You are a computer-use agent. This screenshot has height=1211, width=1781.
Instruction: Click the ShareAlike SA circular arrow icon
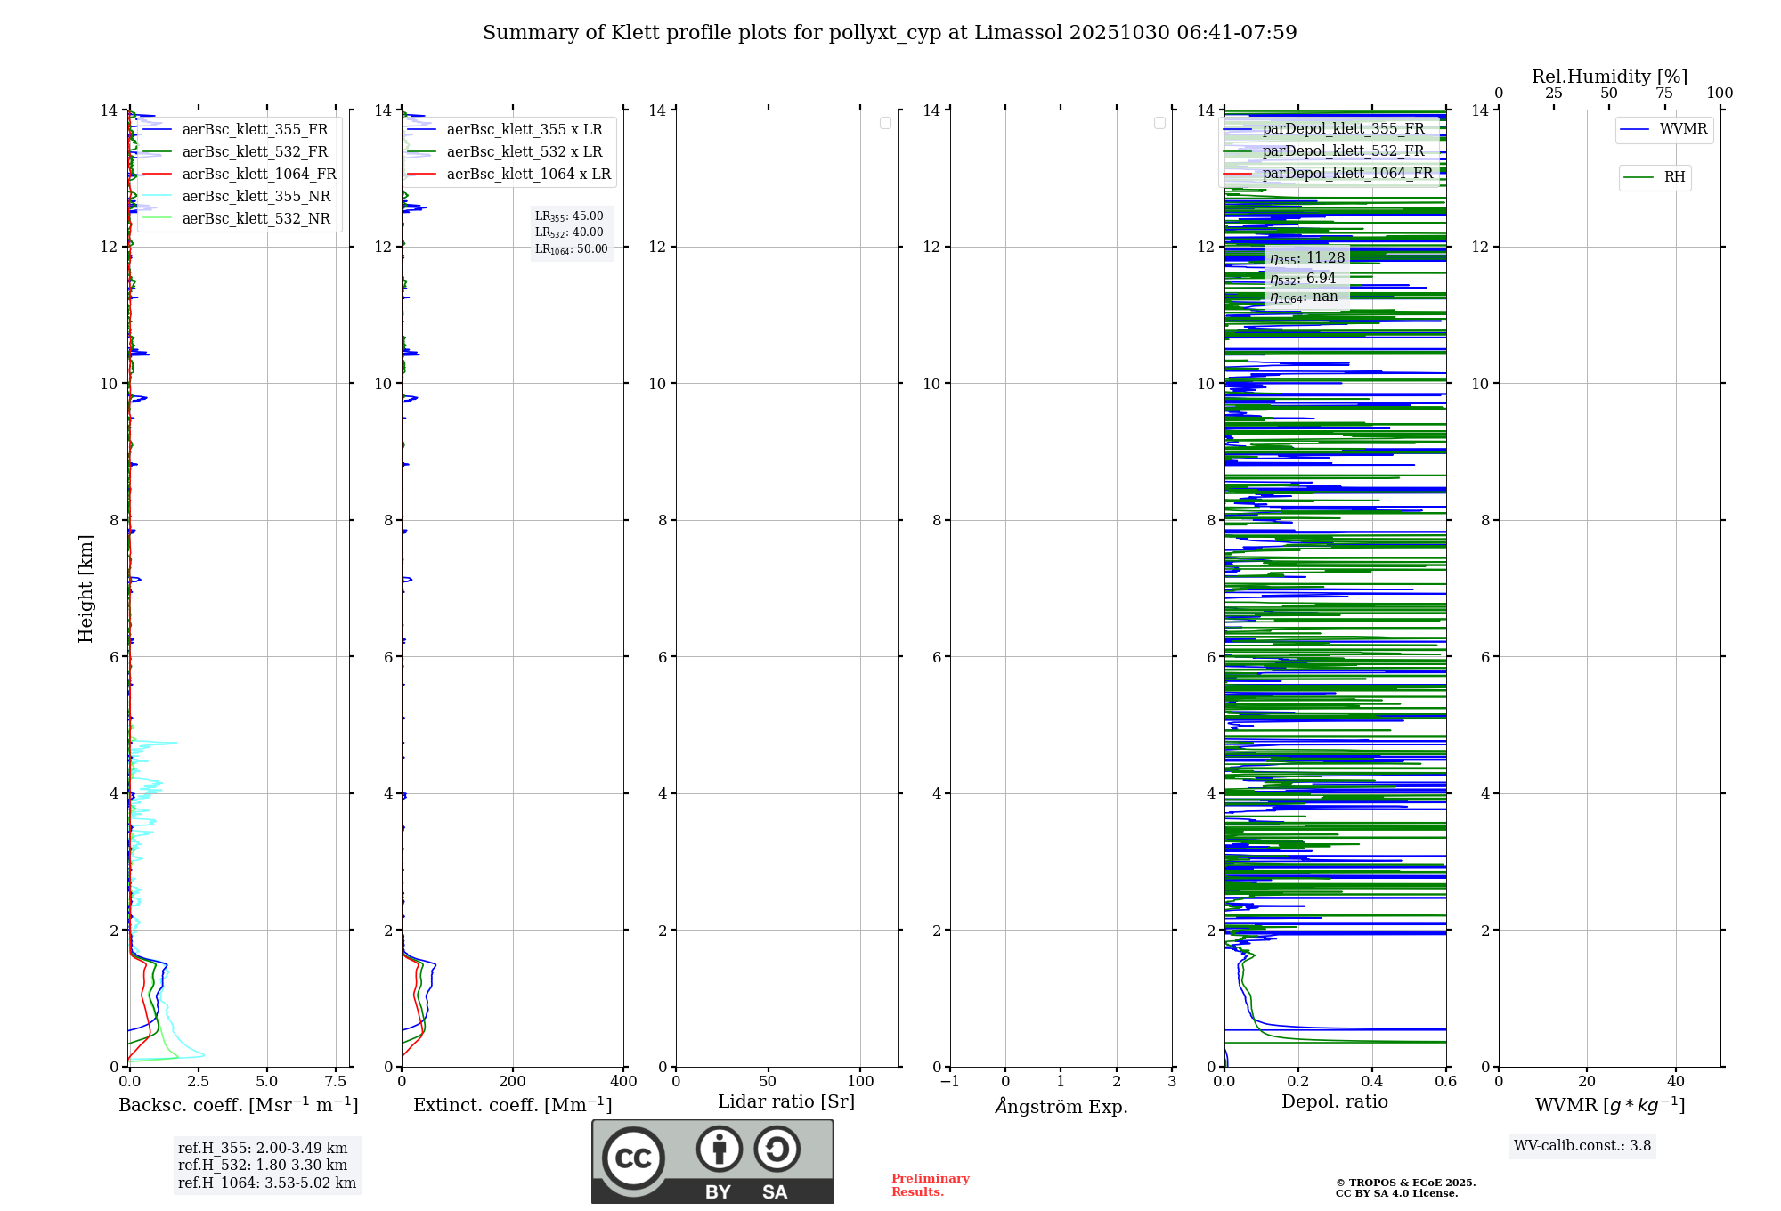777,1149
